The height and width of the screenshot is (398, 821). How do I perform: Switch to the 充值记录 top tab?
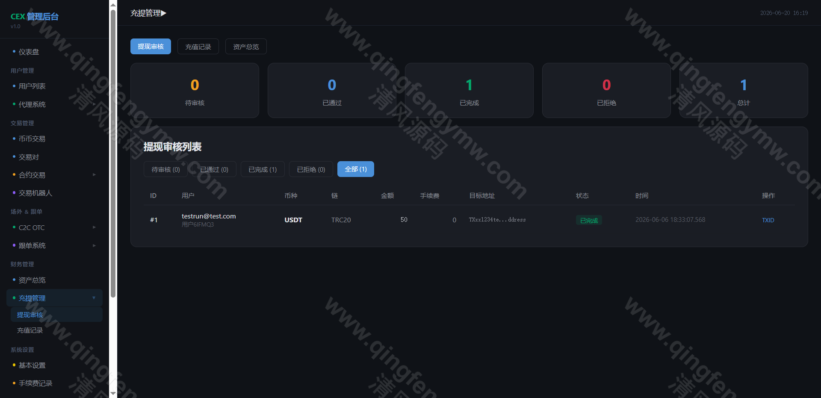tap(198, 47)
